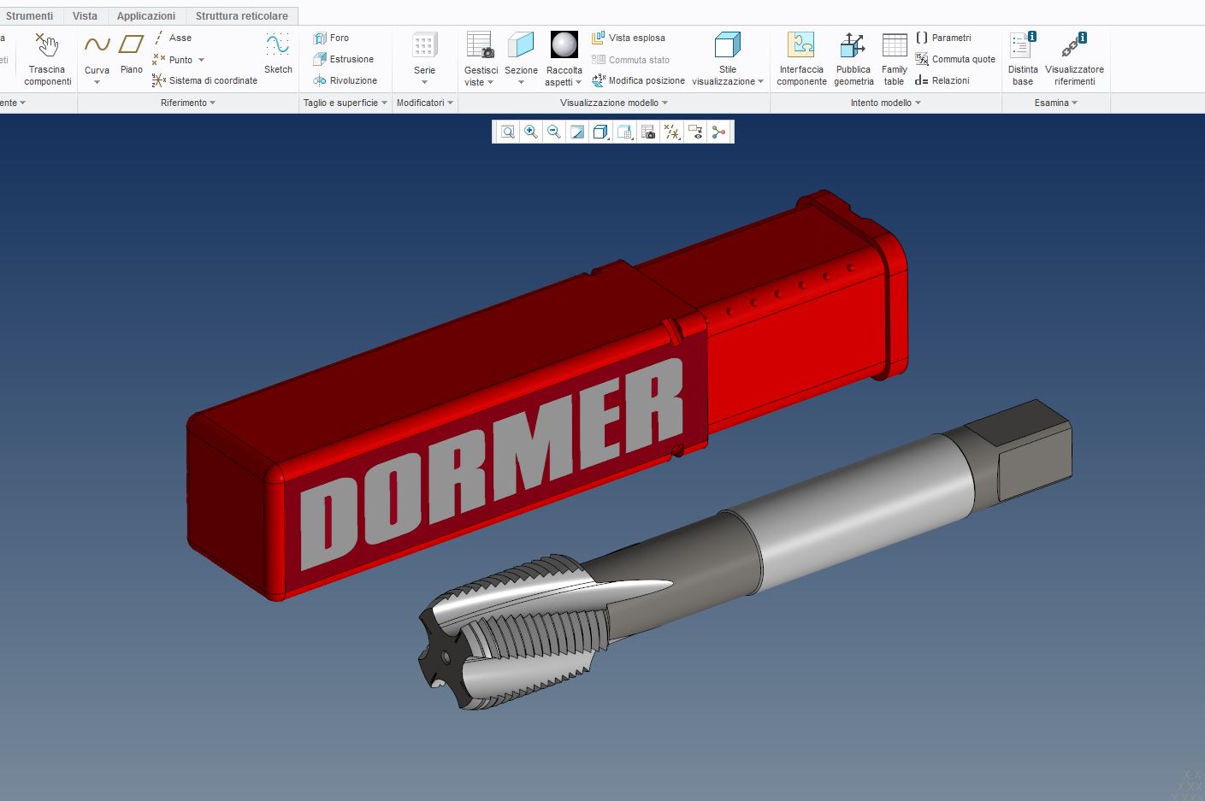Expand the Sezione dropdown arrow

521,82
